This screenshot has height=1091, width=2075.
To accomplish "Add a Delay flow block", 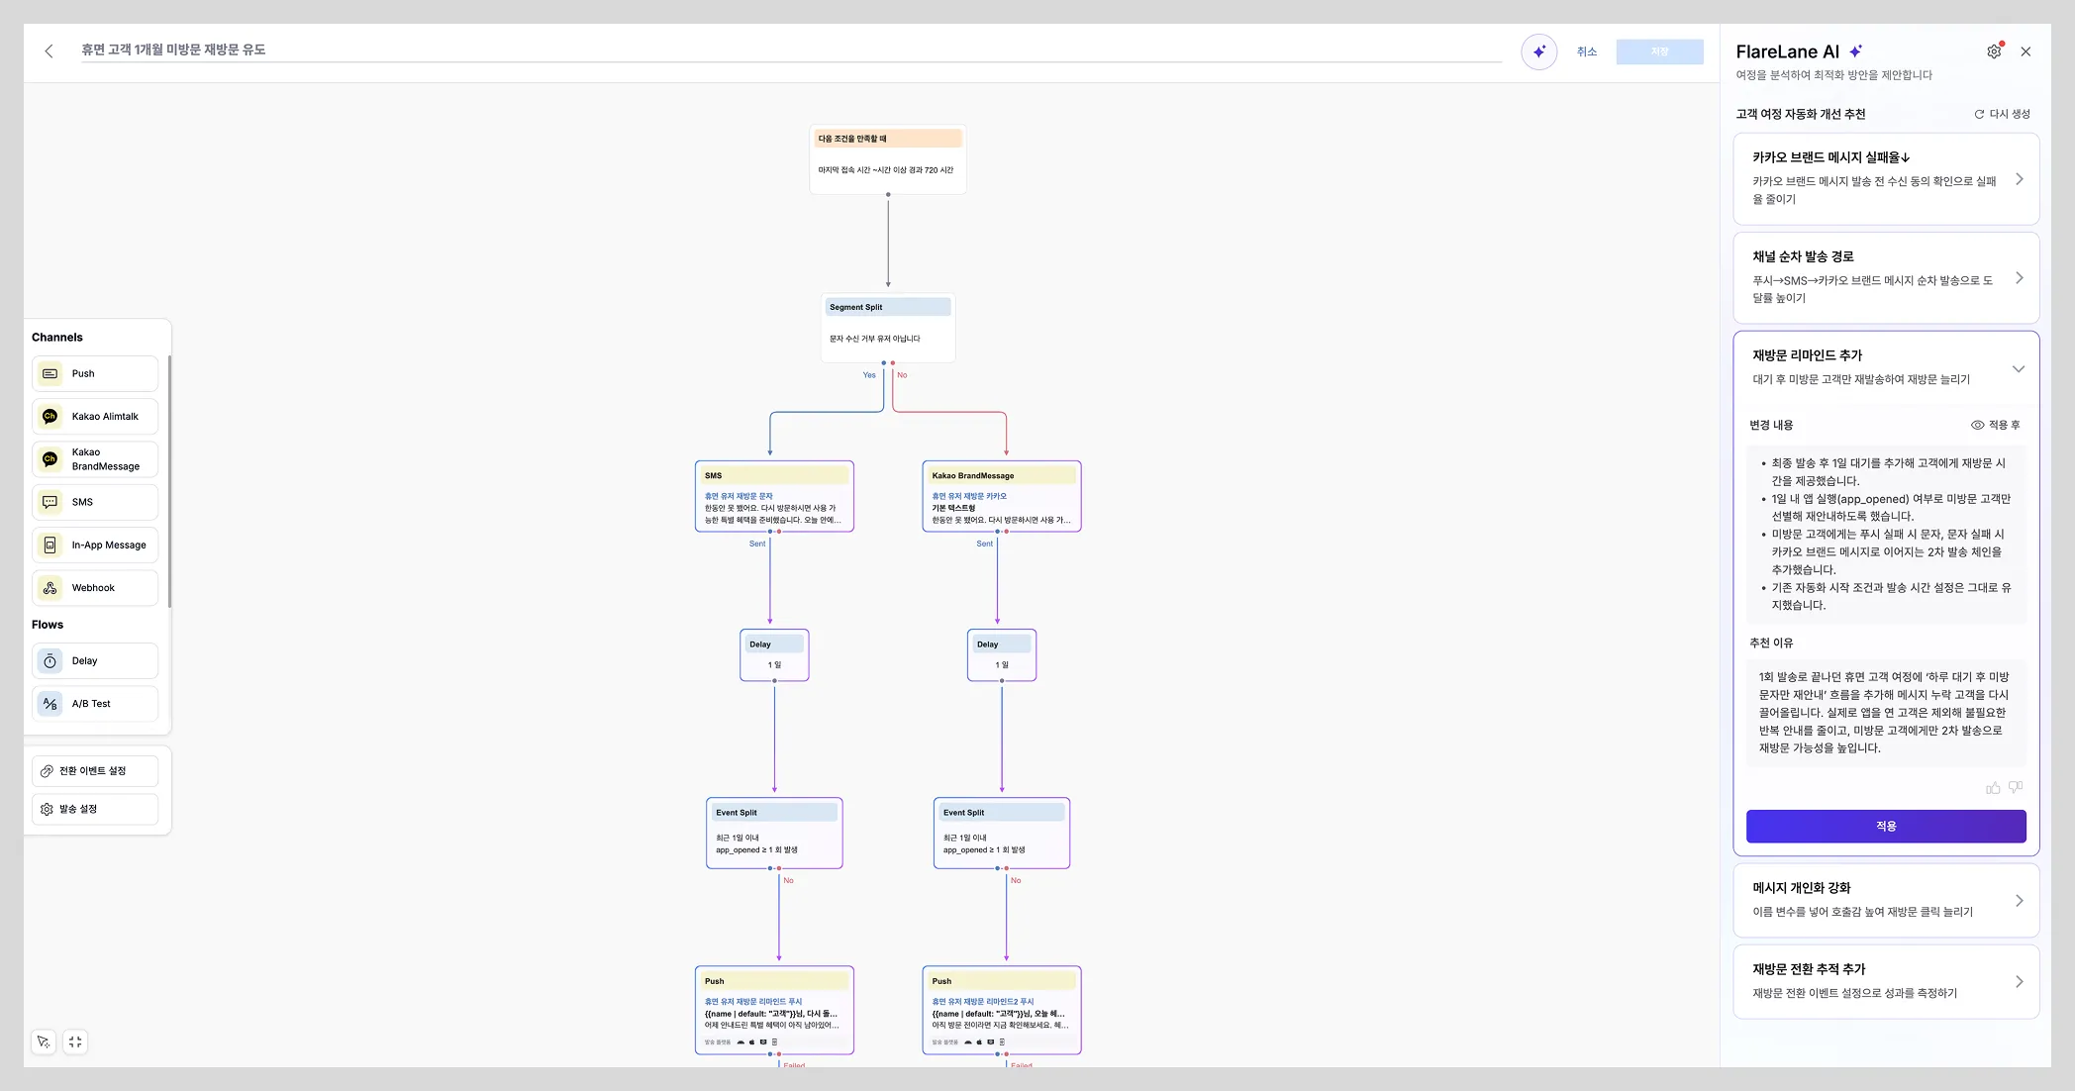I will (95, 660).
